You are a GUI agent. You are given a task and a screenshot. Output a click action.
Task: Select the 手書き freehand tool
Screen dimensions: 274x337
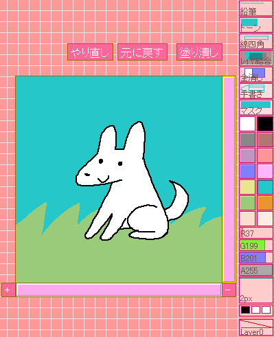[256, 91]
